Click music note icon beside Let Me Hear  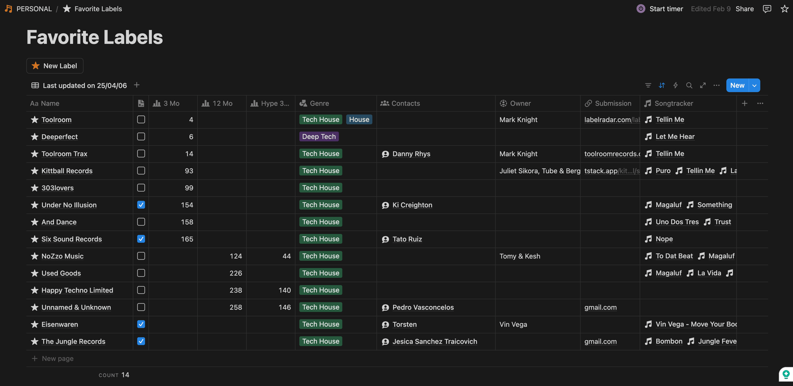tap(648, 137)
